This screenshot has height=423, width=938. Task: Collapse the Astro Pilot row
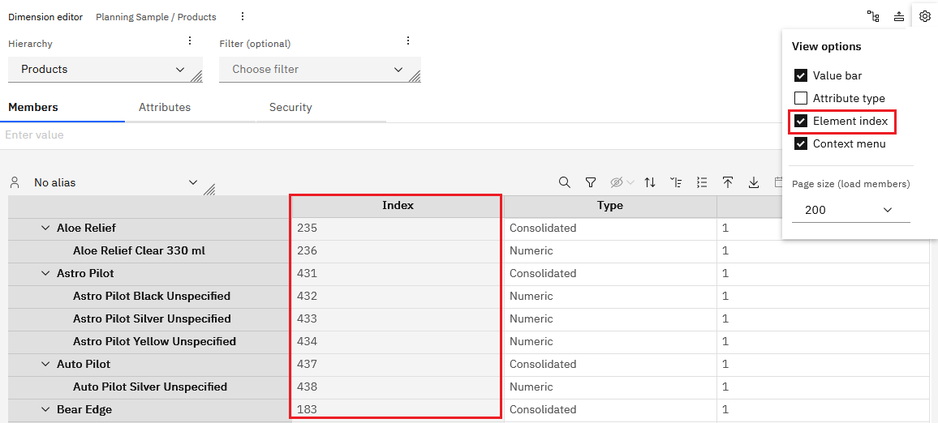(45, 274)
